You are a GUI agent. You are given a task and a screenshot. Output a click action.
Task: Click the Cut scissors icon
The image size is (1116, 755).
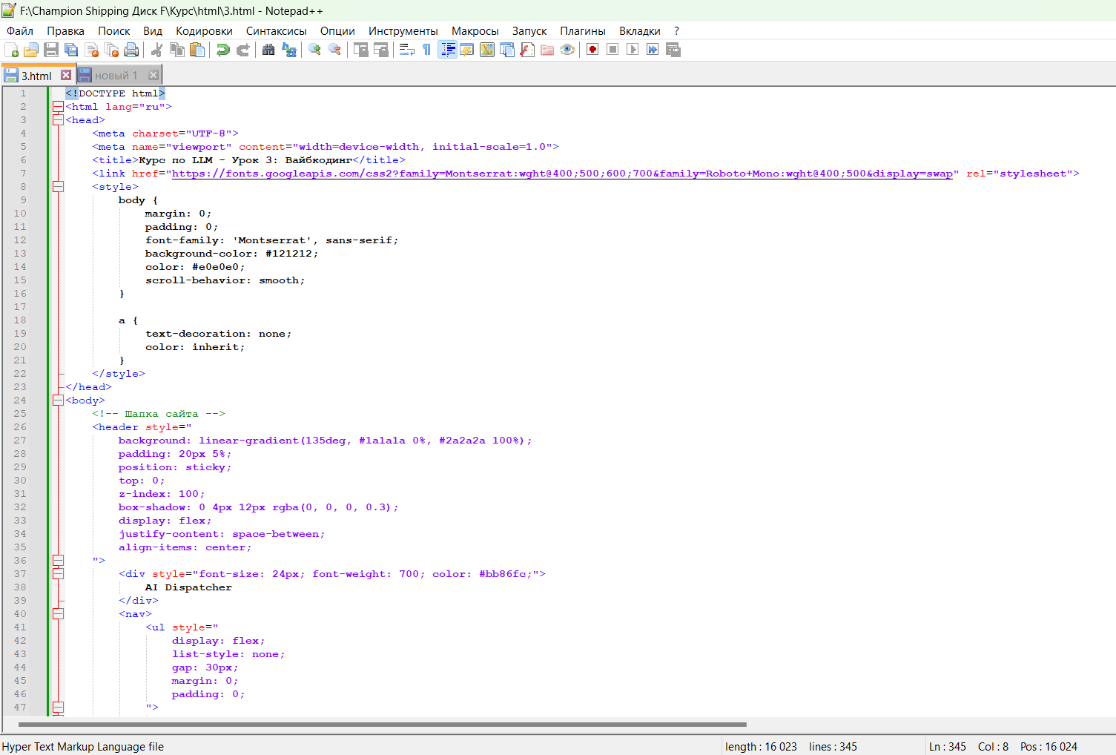[156, 50]
